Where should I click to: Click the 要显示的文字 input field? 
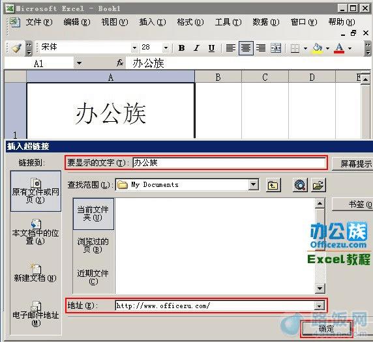[x=229, y=163]
